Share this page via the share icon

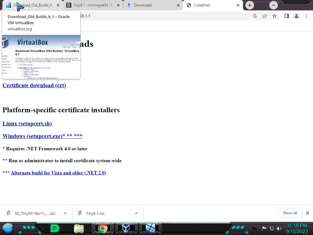[x=265, y=16]
